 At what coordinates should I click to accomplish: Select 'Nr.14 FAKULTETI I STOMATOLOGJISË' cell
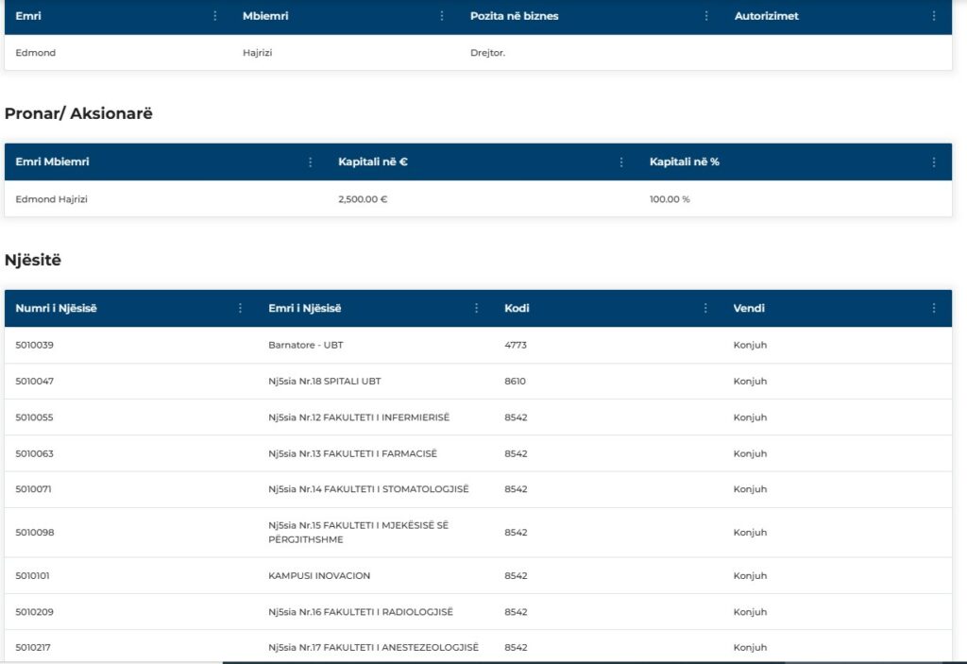coord(368,488)
